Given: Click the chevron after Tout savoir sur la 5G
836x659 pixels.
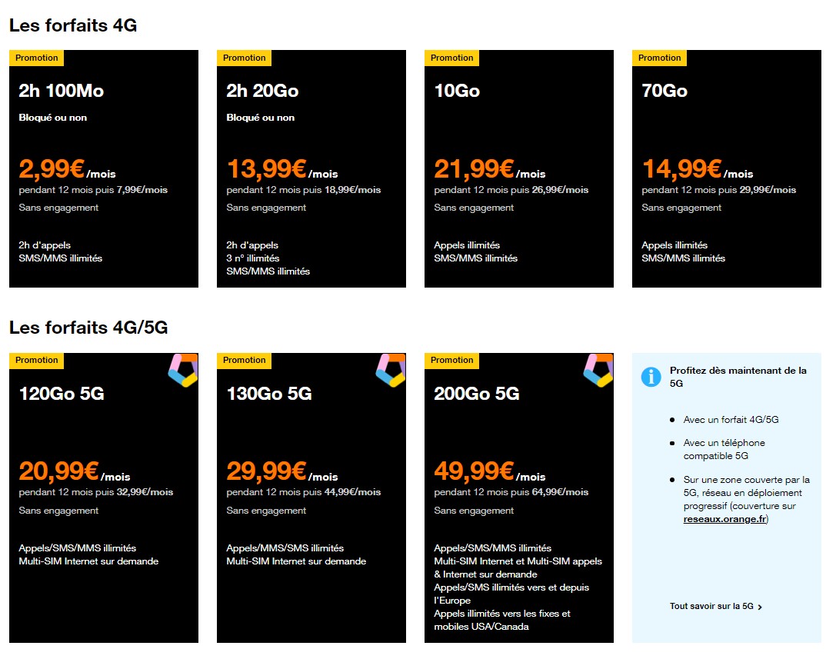Looking at the screenshot, I should pyautogui.click(x=760, y=607).
